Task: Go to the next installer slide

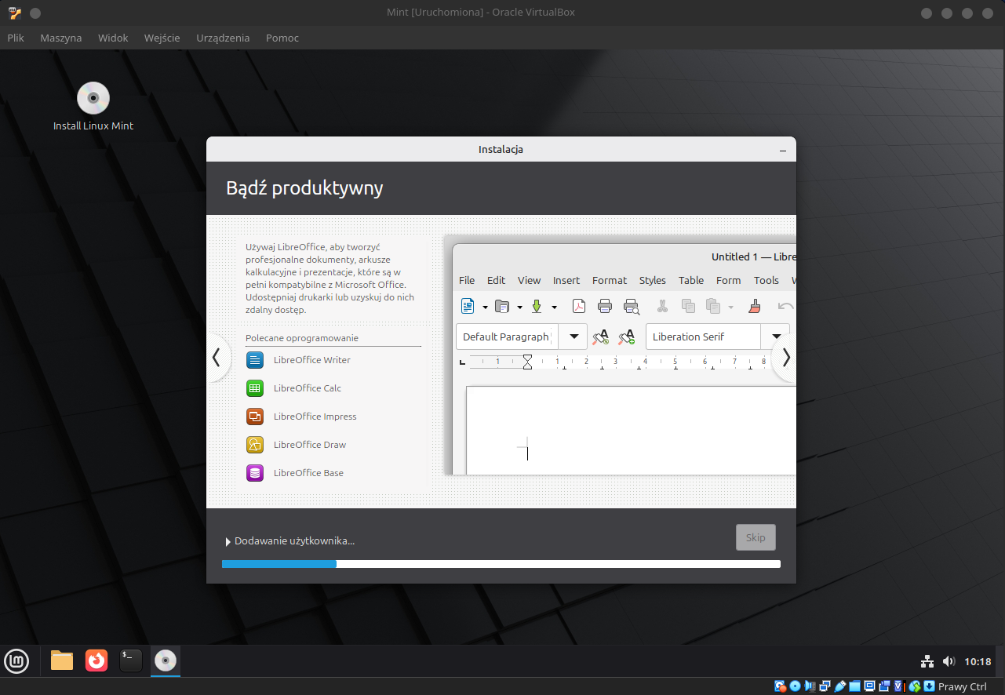Action: 785,358
